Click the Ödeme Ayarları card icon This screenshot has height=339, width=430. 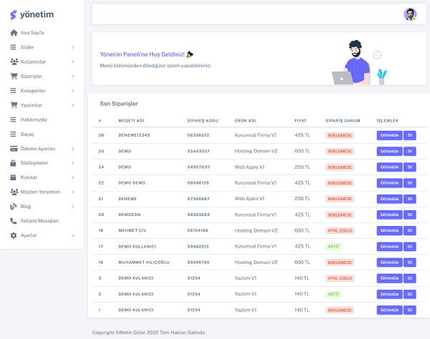(14, 149)
